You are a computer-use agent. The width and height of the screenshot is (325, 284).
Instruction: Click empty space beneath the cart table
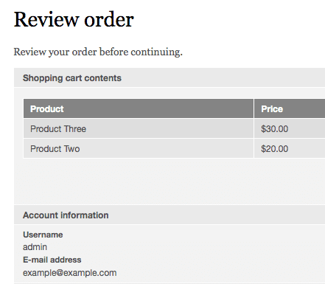point(170,181)
